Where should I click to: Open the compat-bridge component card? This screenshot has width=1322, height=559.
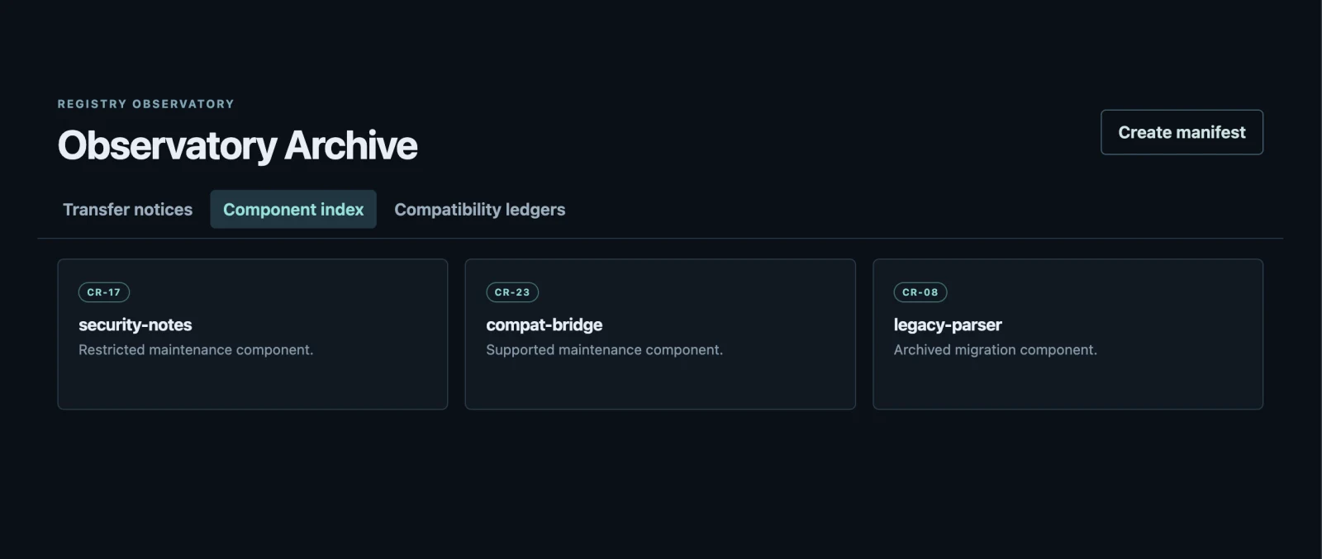(x=660, y=334)
